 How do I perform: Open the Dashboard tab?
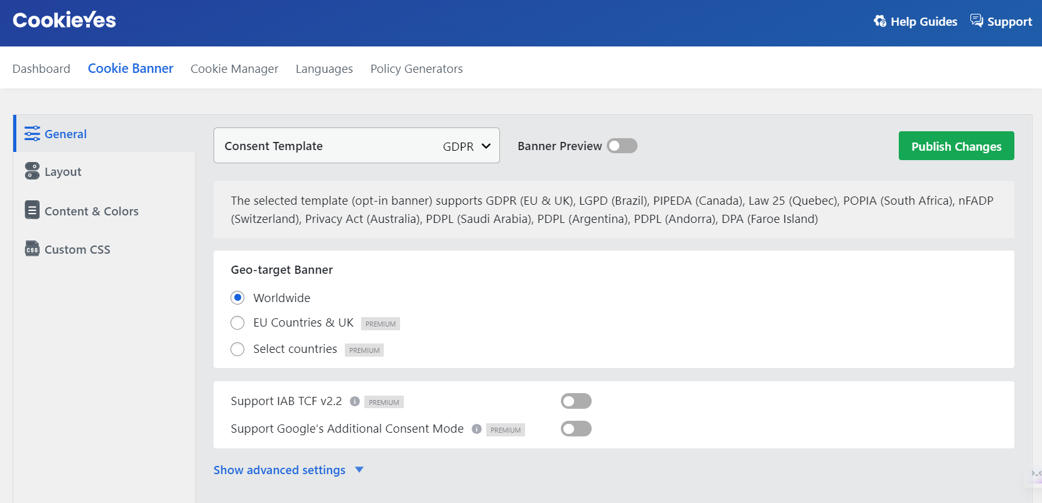click(x=41, y=68)
